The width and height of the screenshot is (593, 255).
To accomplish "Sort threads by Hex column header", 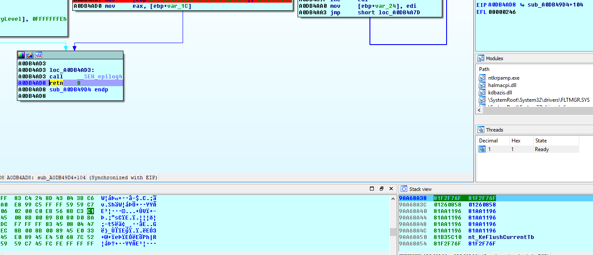I will 516,141.
